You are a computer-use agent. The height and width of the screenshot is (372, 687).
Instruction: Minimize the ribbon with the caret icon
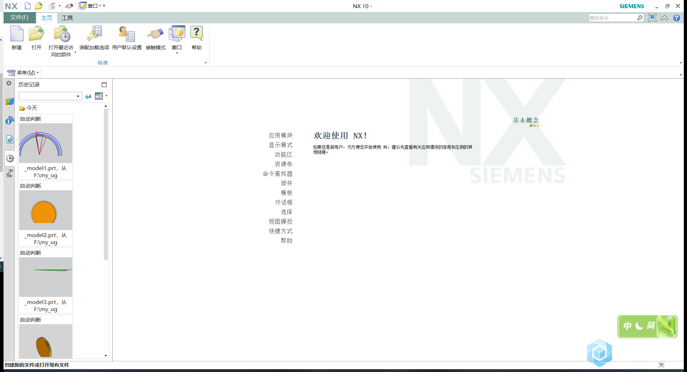coord(665,18)
